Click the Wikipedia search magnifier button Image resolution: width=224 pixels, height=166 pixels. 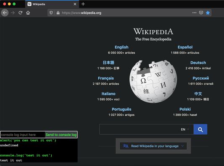(200, 130)
